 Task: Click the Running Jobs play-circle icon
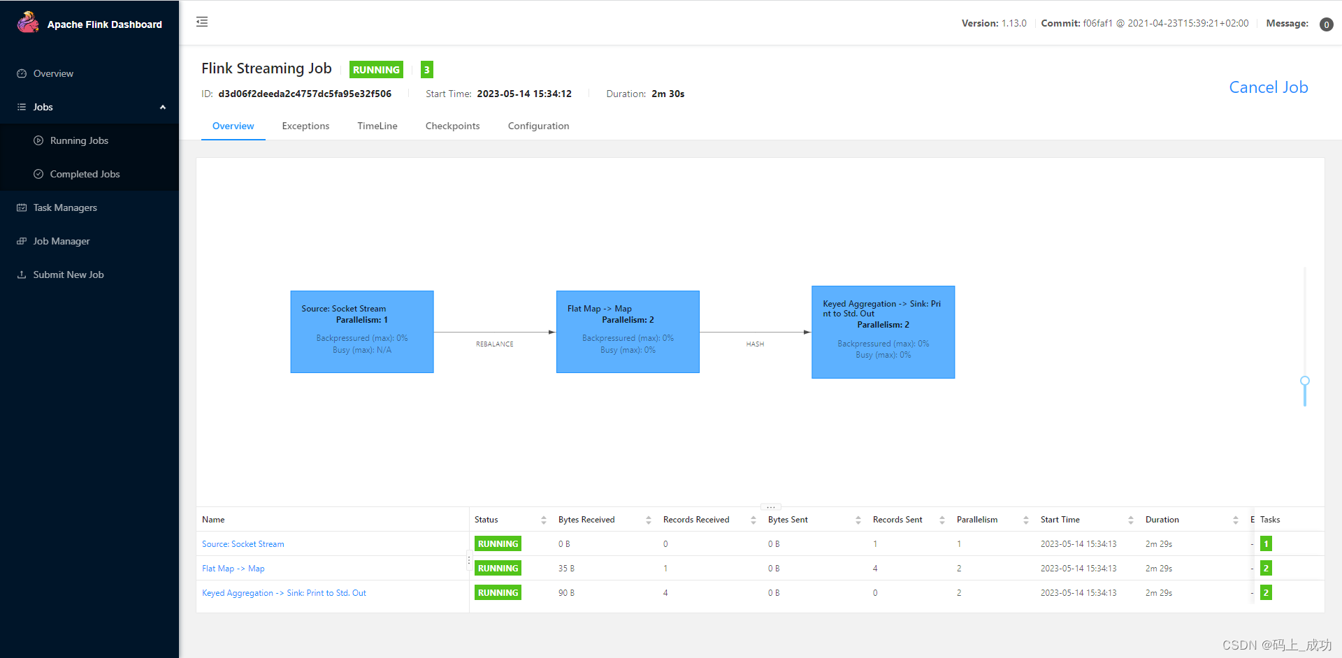[x=38, y=140]
